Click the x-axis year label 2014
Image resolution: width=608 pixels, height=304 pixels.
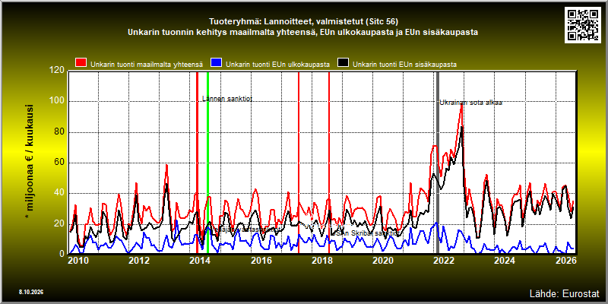tap(200, 261)
